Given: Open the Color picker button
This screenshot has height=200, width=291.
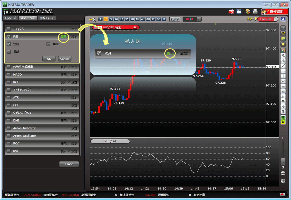Looking at the screenshot, I should pos(283,120).
